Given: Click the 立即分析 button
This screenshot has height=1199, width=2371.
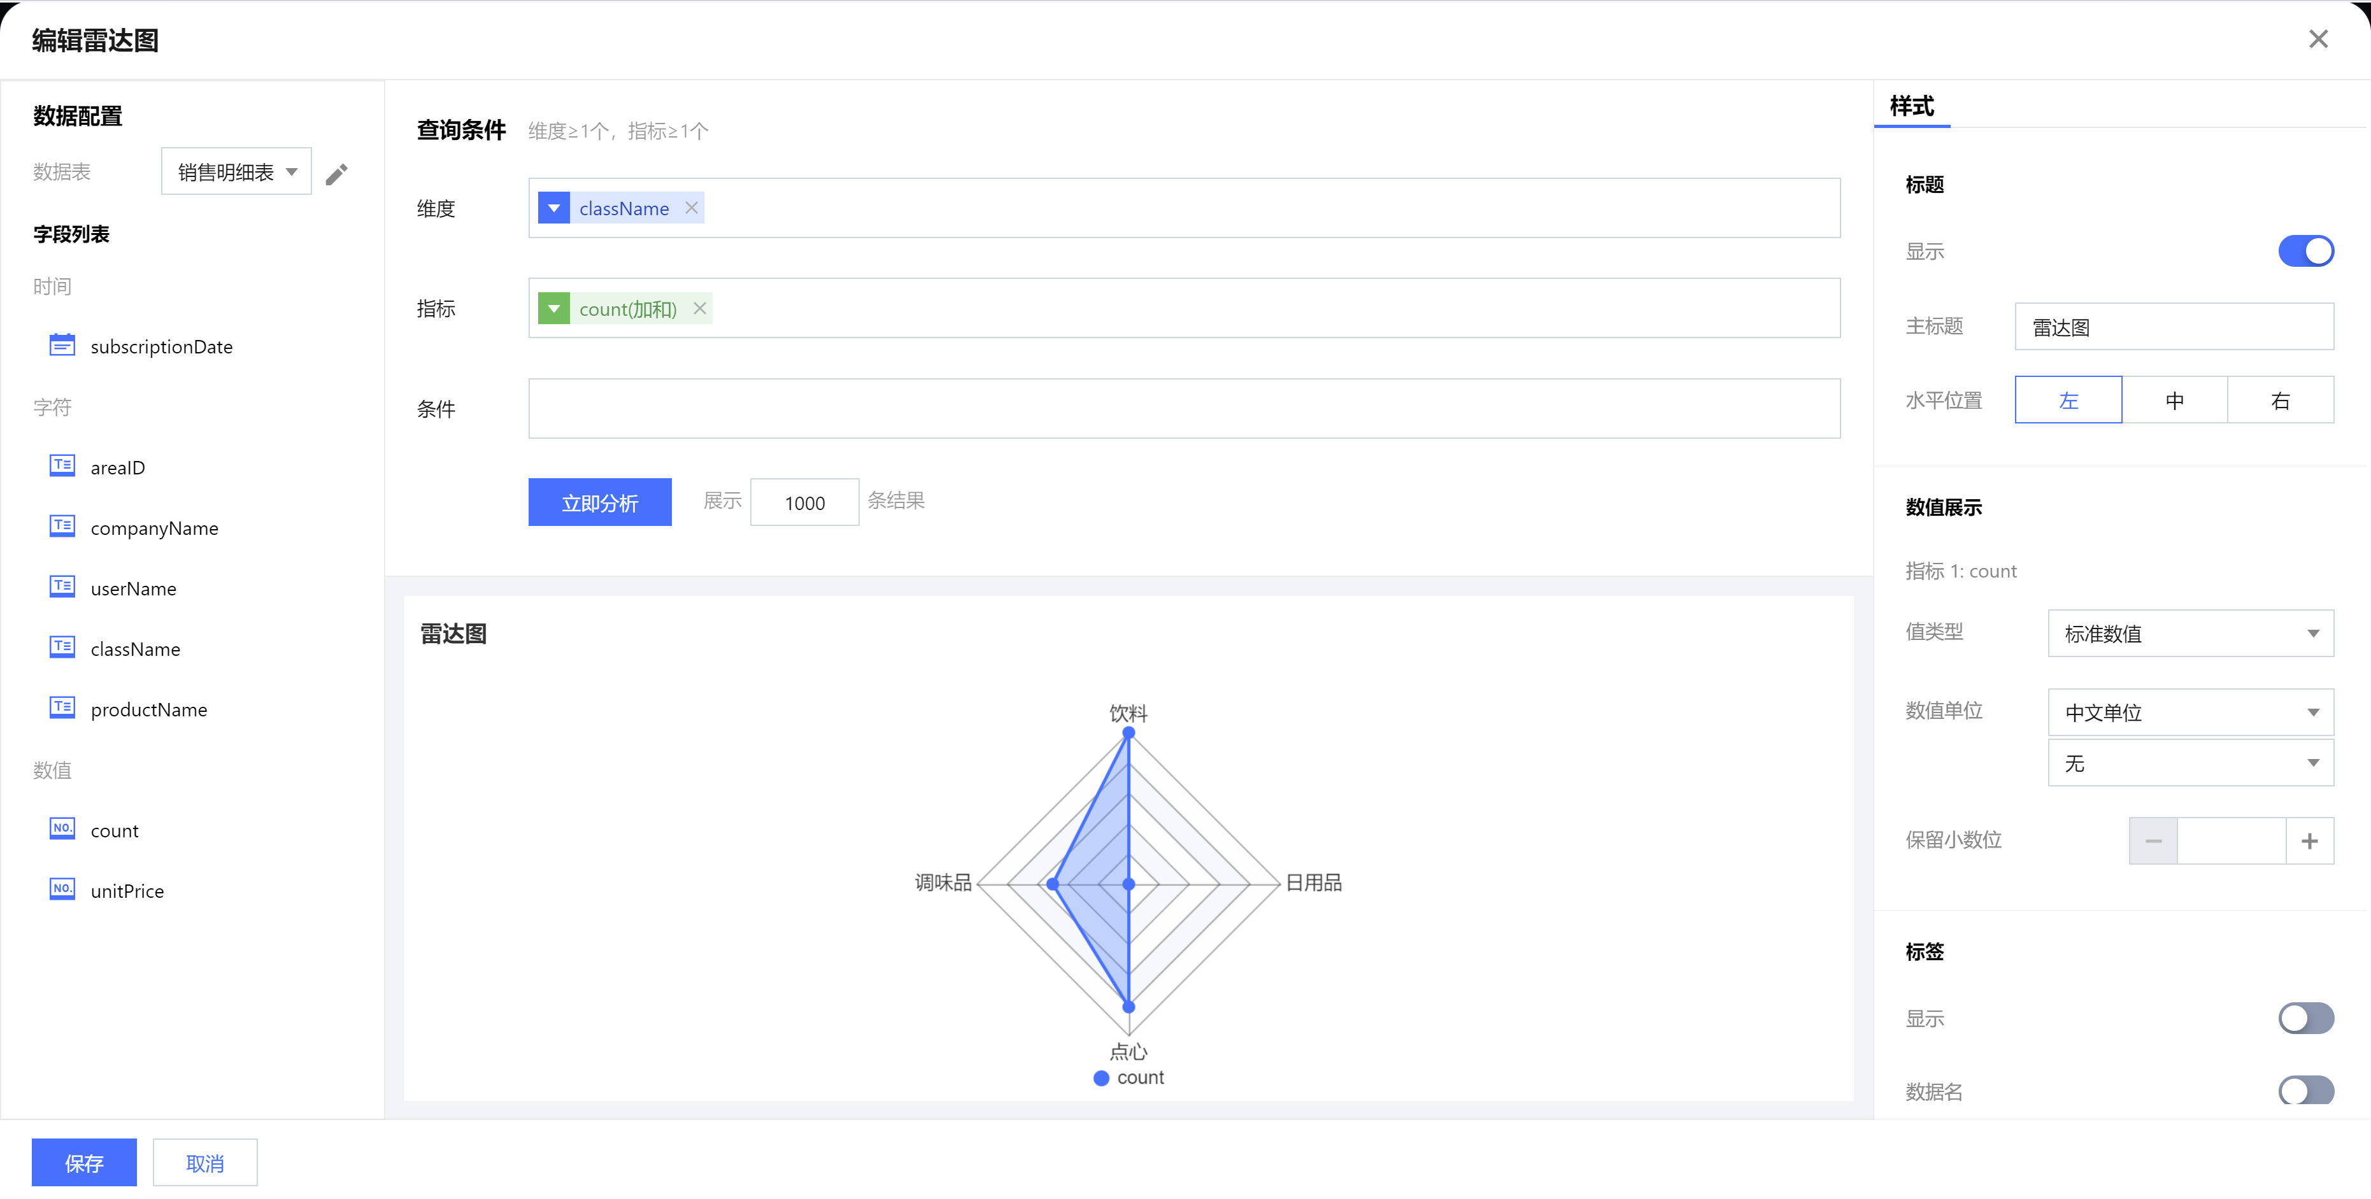Looking at the screenshot, I should tap(599, 502).
